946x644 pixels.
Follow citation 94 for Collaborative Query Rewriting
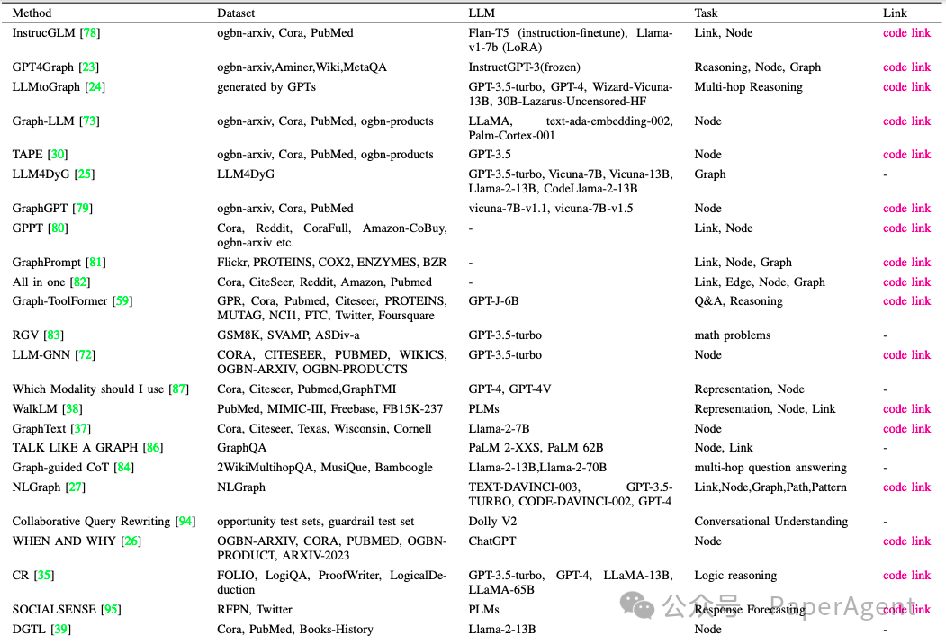pos(185,521)
